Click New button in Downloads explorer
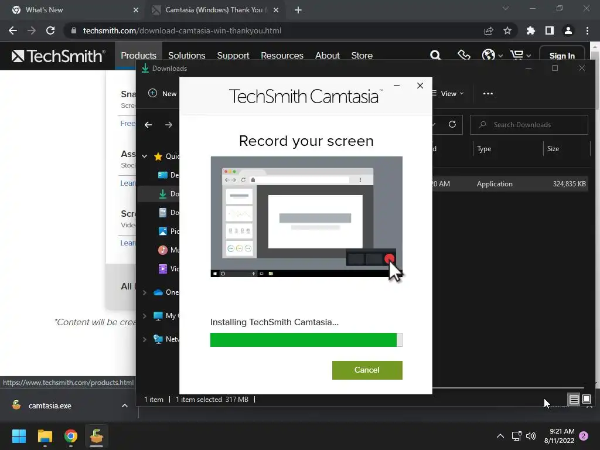 [162, 93]
